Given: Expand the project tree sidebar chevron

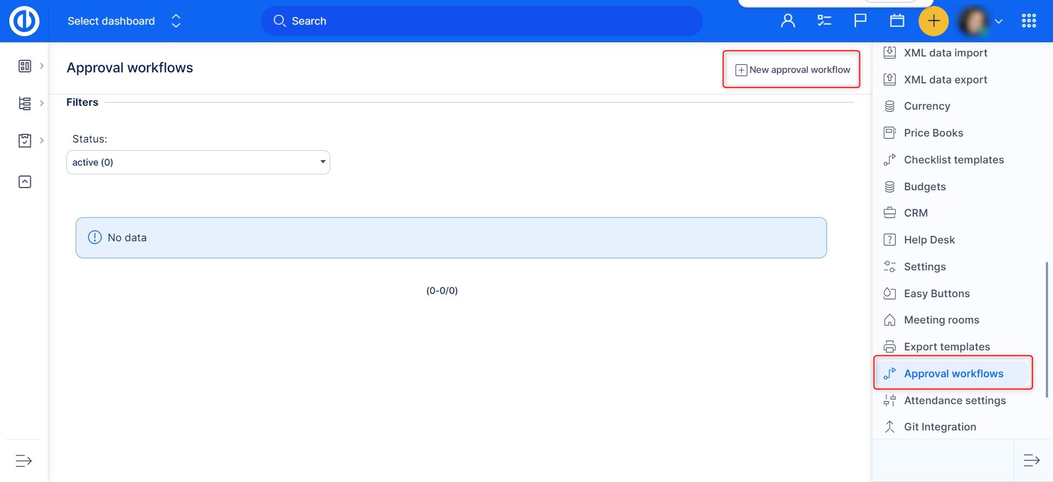Looking at the screenshot, I should point(42,103).
